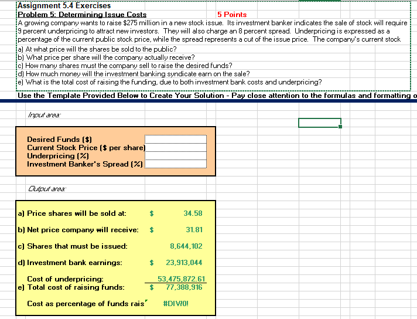Viewport: 417px width, 319px height.
Task: Click question 'e) What is the total cost' line
Action: 170,82
